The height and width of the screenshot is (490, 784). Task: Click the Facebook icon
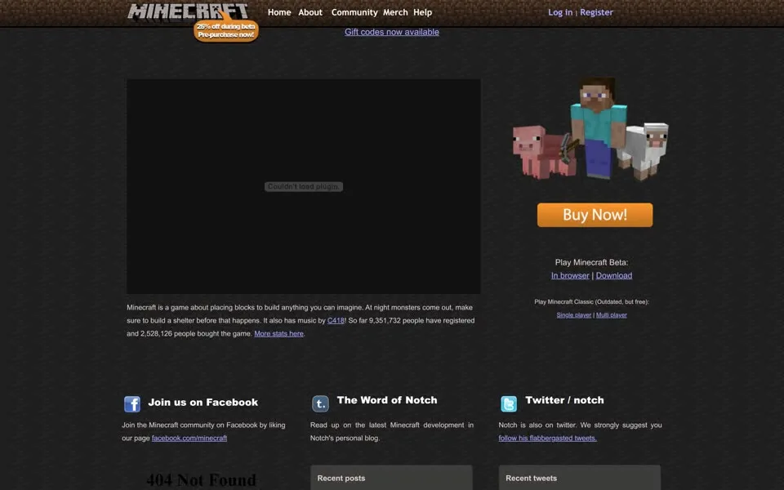click(132, 403)
